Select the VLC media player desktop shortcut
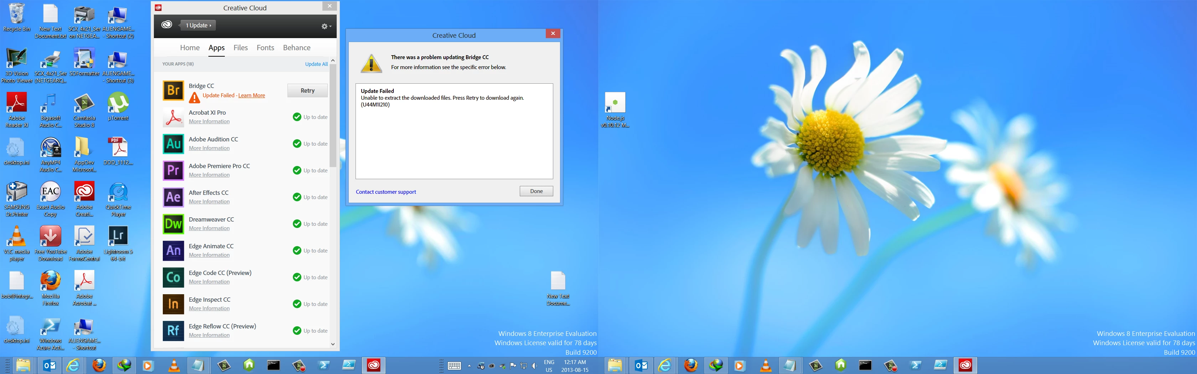The width and height of the screenshot is (1197, 374). pyautogui.click(x=17, y=243)
